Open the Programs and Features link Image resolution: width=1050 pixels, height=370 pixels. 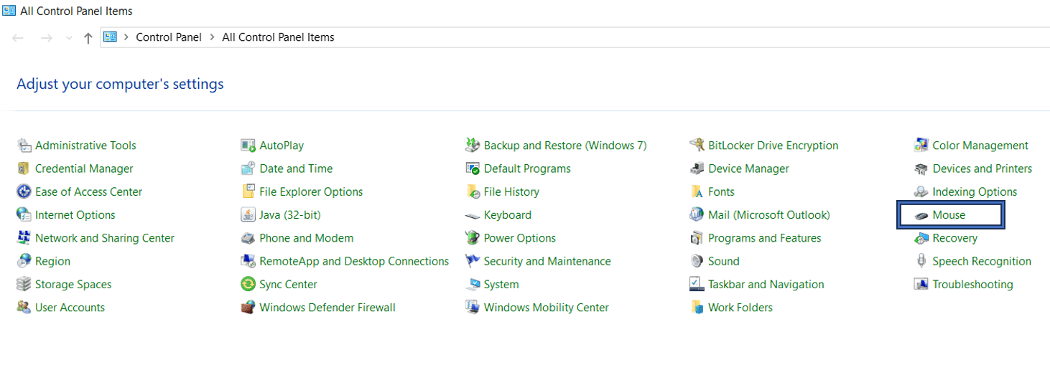[764, 238]
